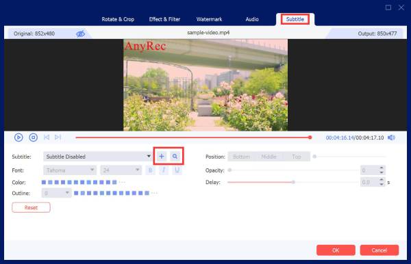411x264 pixels.
Task: Decrease the Opacity value
Action: [x=382, y=172]
